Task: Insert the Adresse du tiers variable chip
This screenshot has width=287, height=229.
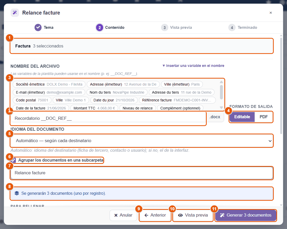Action: click(182, 92)
